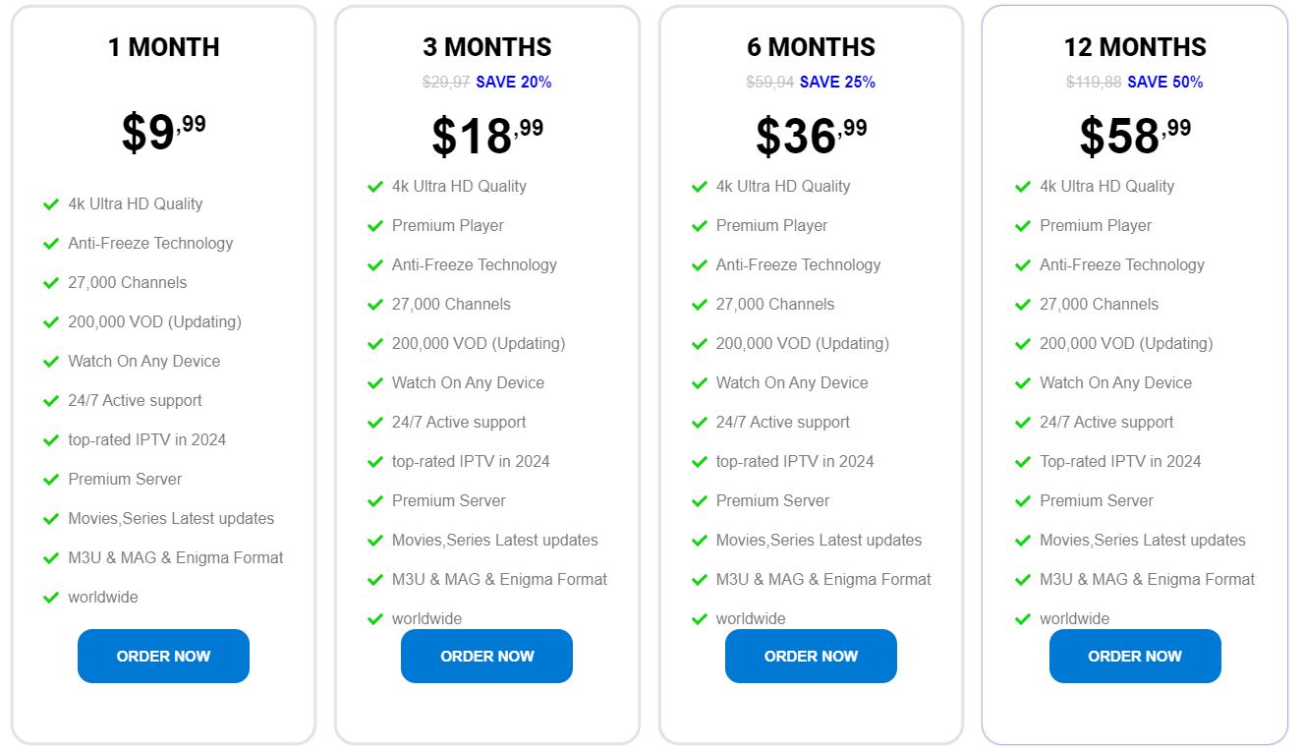The image size is (1302, 750).
Task: Click the checkmark beside Anti-Freeze Technology in 1 MONTH
Action: pyautogui.click(x=51, y=243)
